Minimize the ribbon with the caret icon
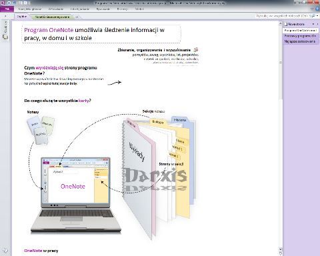The height and width of the screenshot is (256, 320). click(x=312, y=9)
